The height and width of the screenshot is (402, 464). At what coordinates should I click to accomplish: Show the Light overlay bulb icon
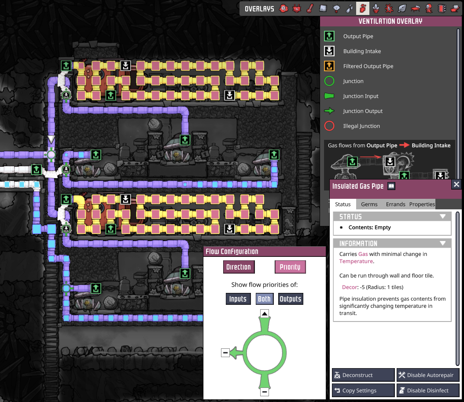point(336,8)
